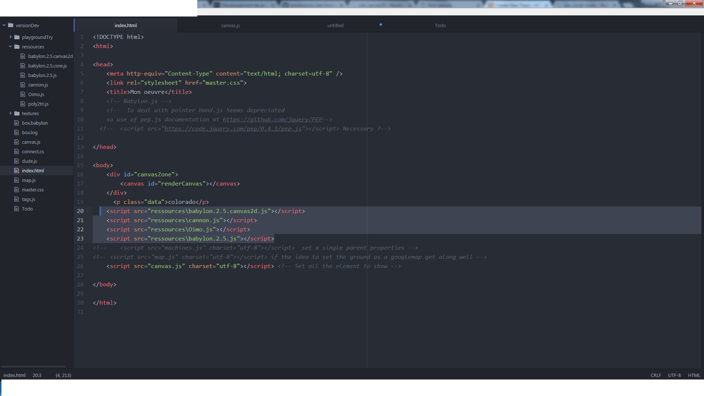Place cursor on renderCanvas id value
This screenshot has height=396, width=704.
182,184
